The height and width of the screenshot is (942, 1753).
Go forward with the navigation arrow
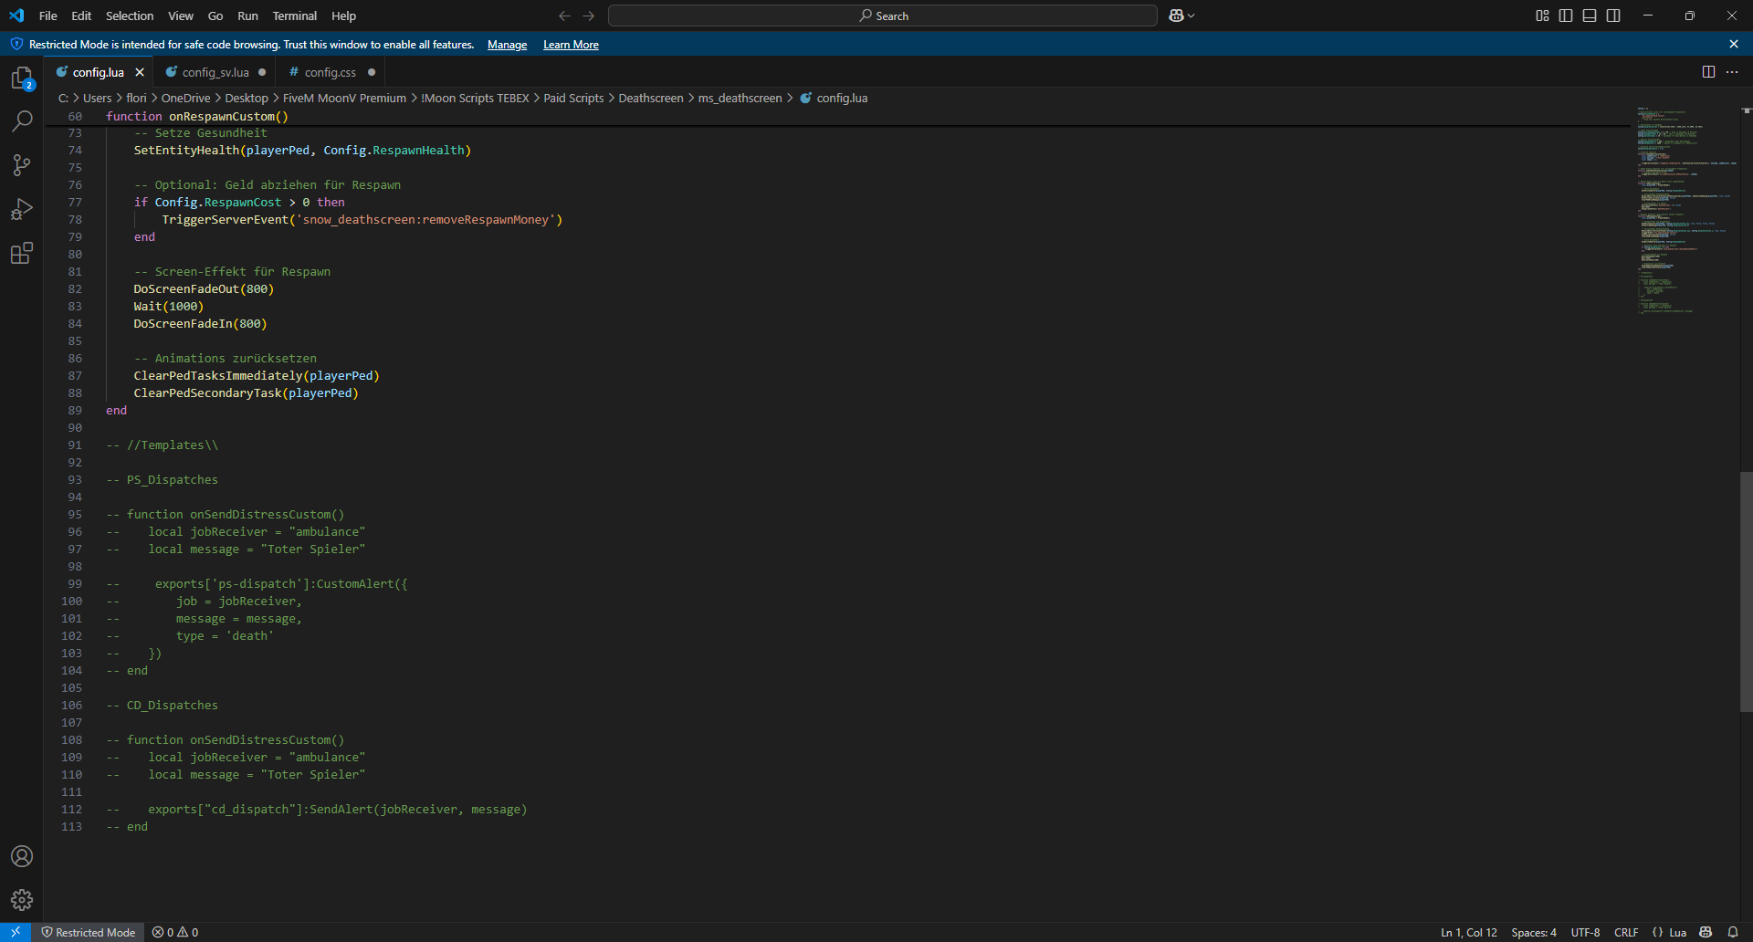[x=589, y=16]
